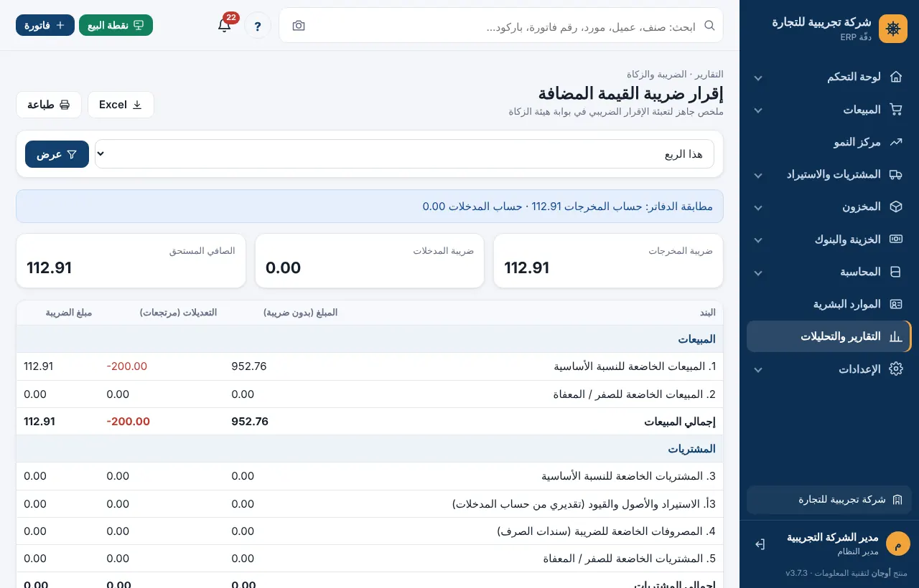
Task: Click the company logo icon in sidebar
Action: (893, 29)
